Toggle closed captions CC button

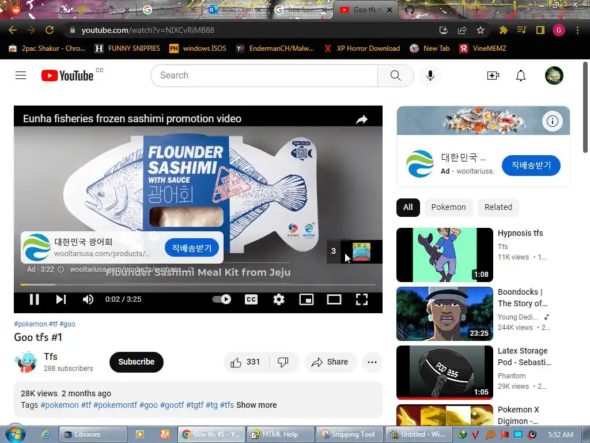(x=251, y=299)
